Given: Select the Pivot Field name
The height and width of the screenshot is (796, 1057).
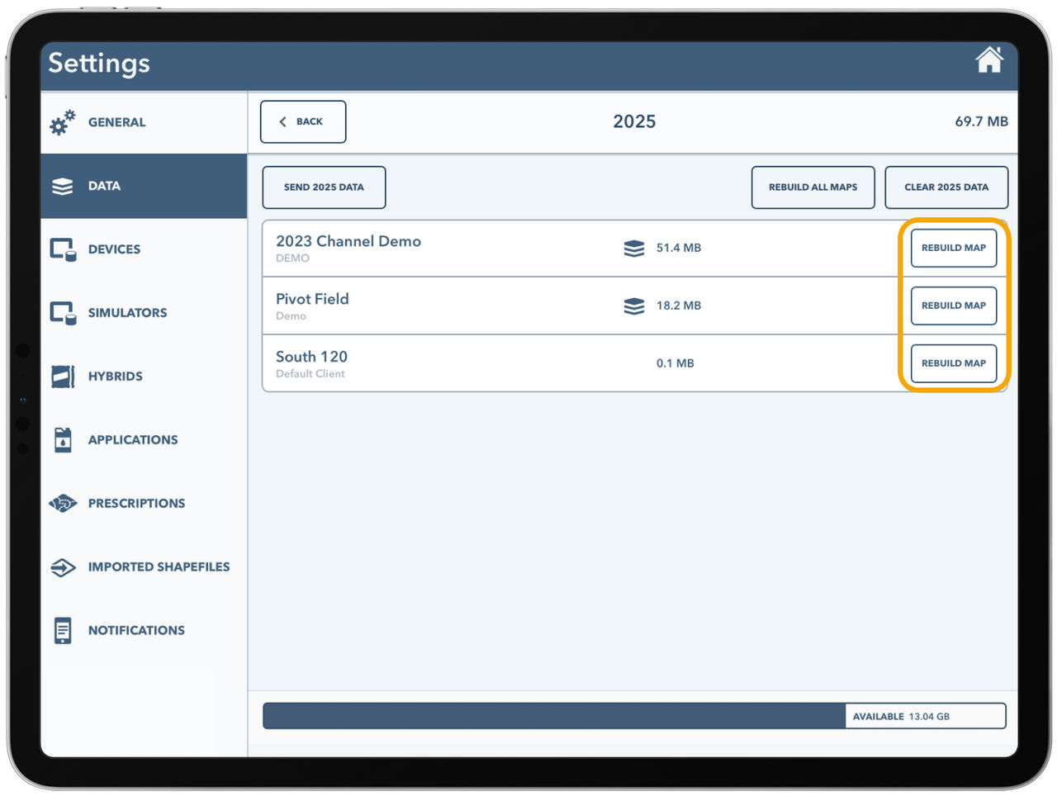Looking at the screenshot, I should click(312, 299).
